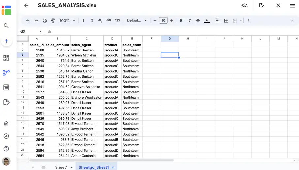Collapse the toolbar with chevron up
299x170 pixels.
pyautogui.click(x=292, y=21)
